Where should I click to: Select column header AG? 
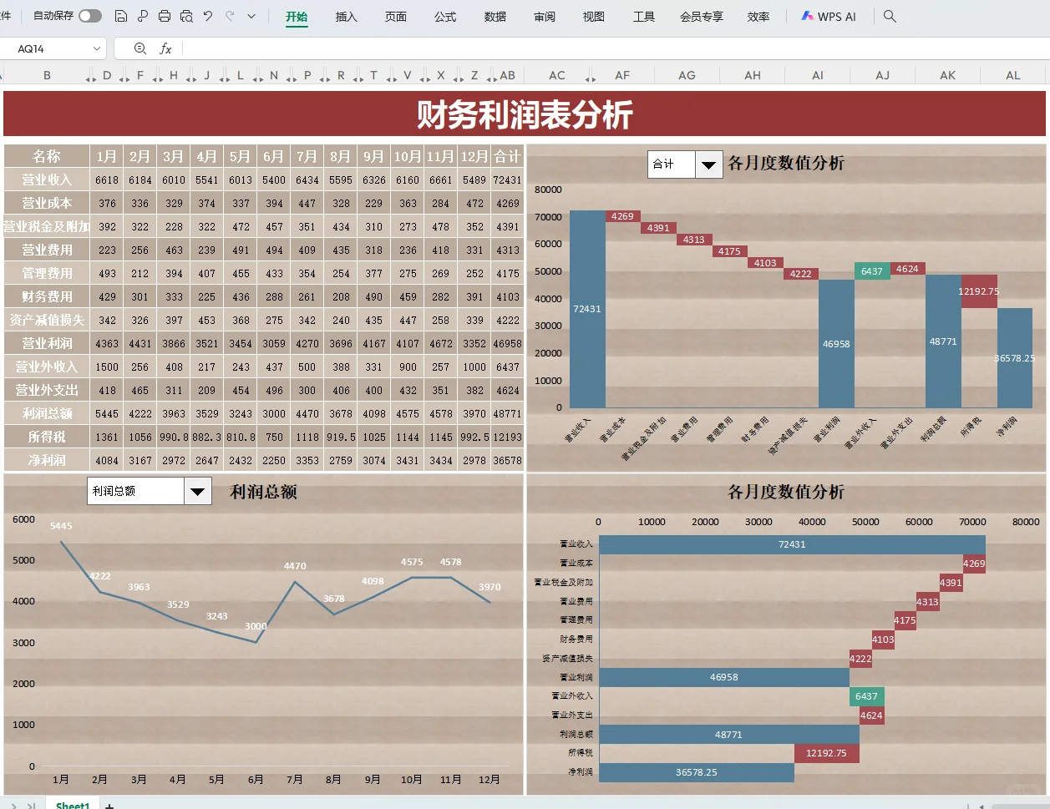[x=687, y=75]
